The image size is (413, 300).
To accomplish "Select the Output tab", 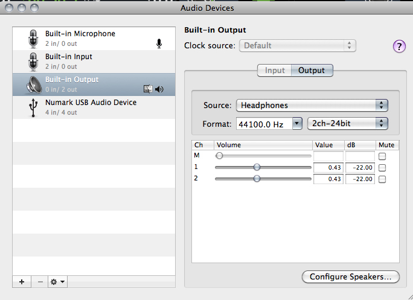I will click(312, 71).
